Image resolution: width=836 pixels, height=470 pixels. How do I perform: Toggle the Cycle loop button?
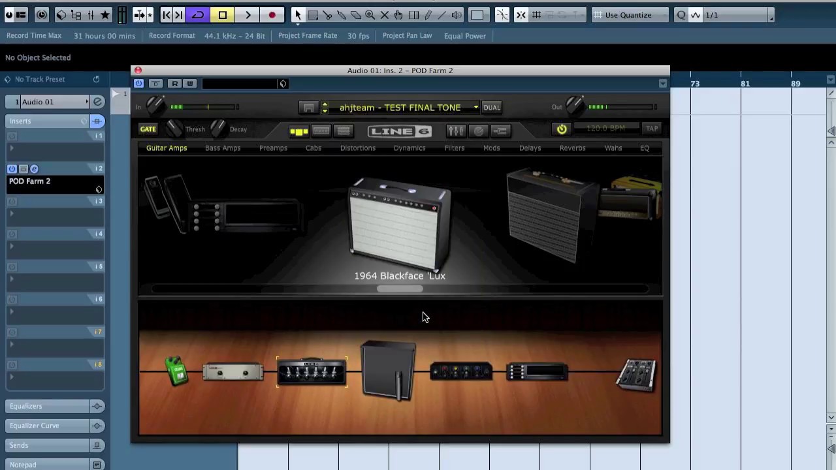click(x=198, y=15)
